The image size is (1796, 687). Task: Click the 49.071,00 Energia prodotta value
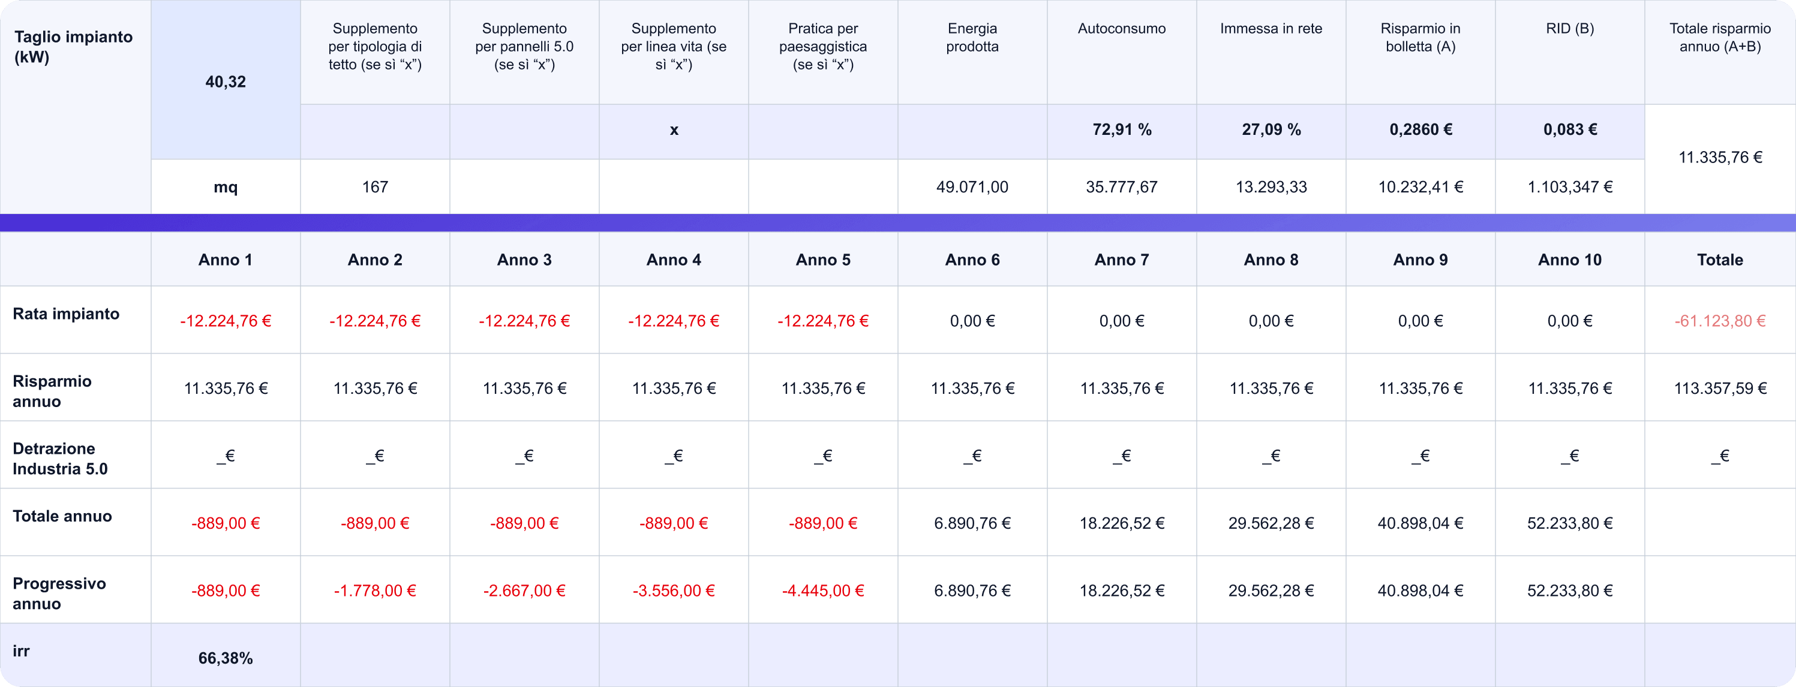tap(972, 186)
